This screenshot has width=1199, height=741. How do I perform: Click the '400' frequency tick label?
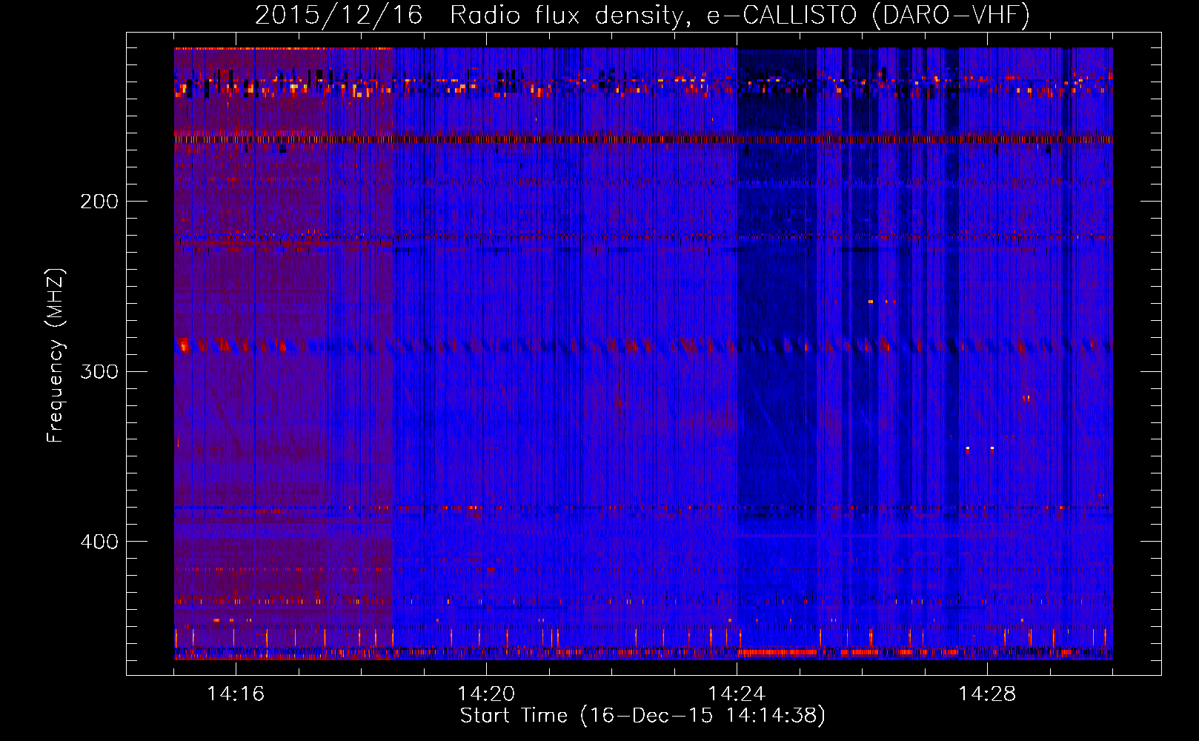tap(99, 542)
